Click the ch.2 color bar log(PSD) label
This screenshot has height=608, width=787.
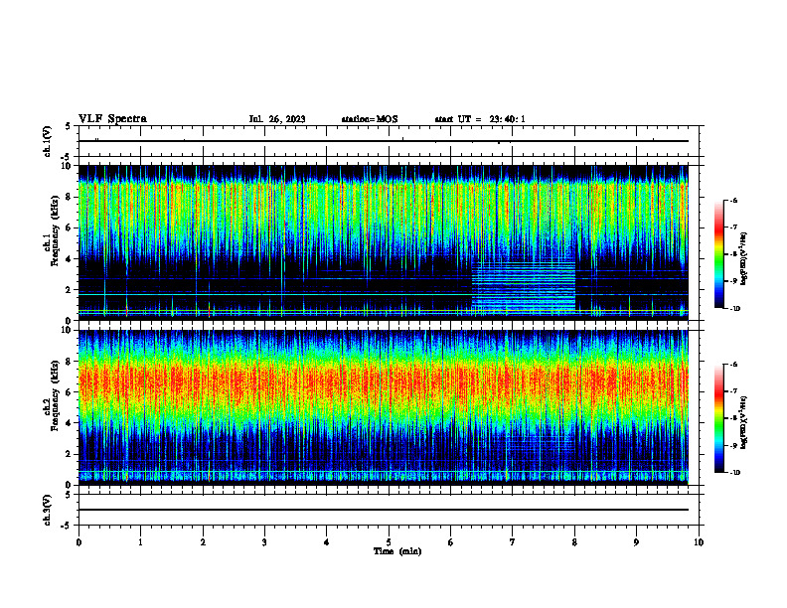point(743,422)
